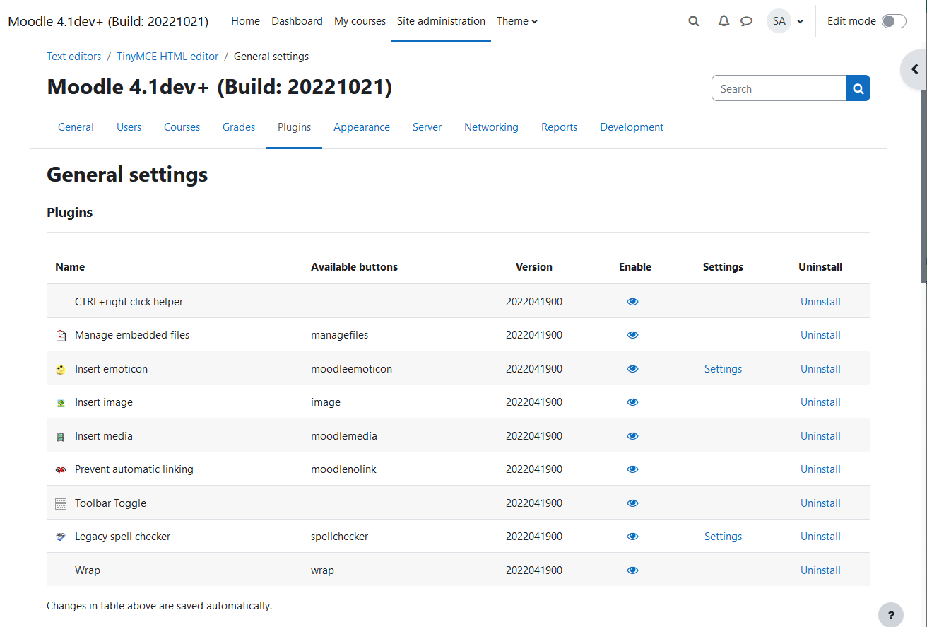Expand the user menu arrow
927x627 pixels.
coord(801,21)
